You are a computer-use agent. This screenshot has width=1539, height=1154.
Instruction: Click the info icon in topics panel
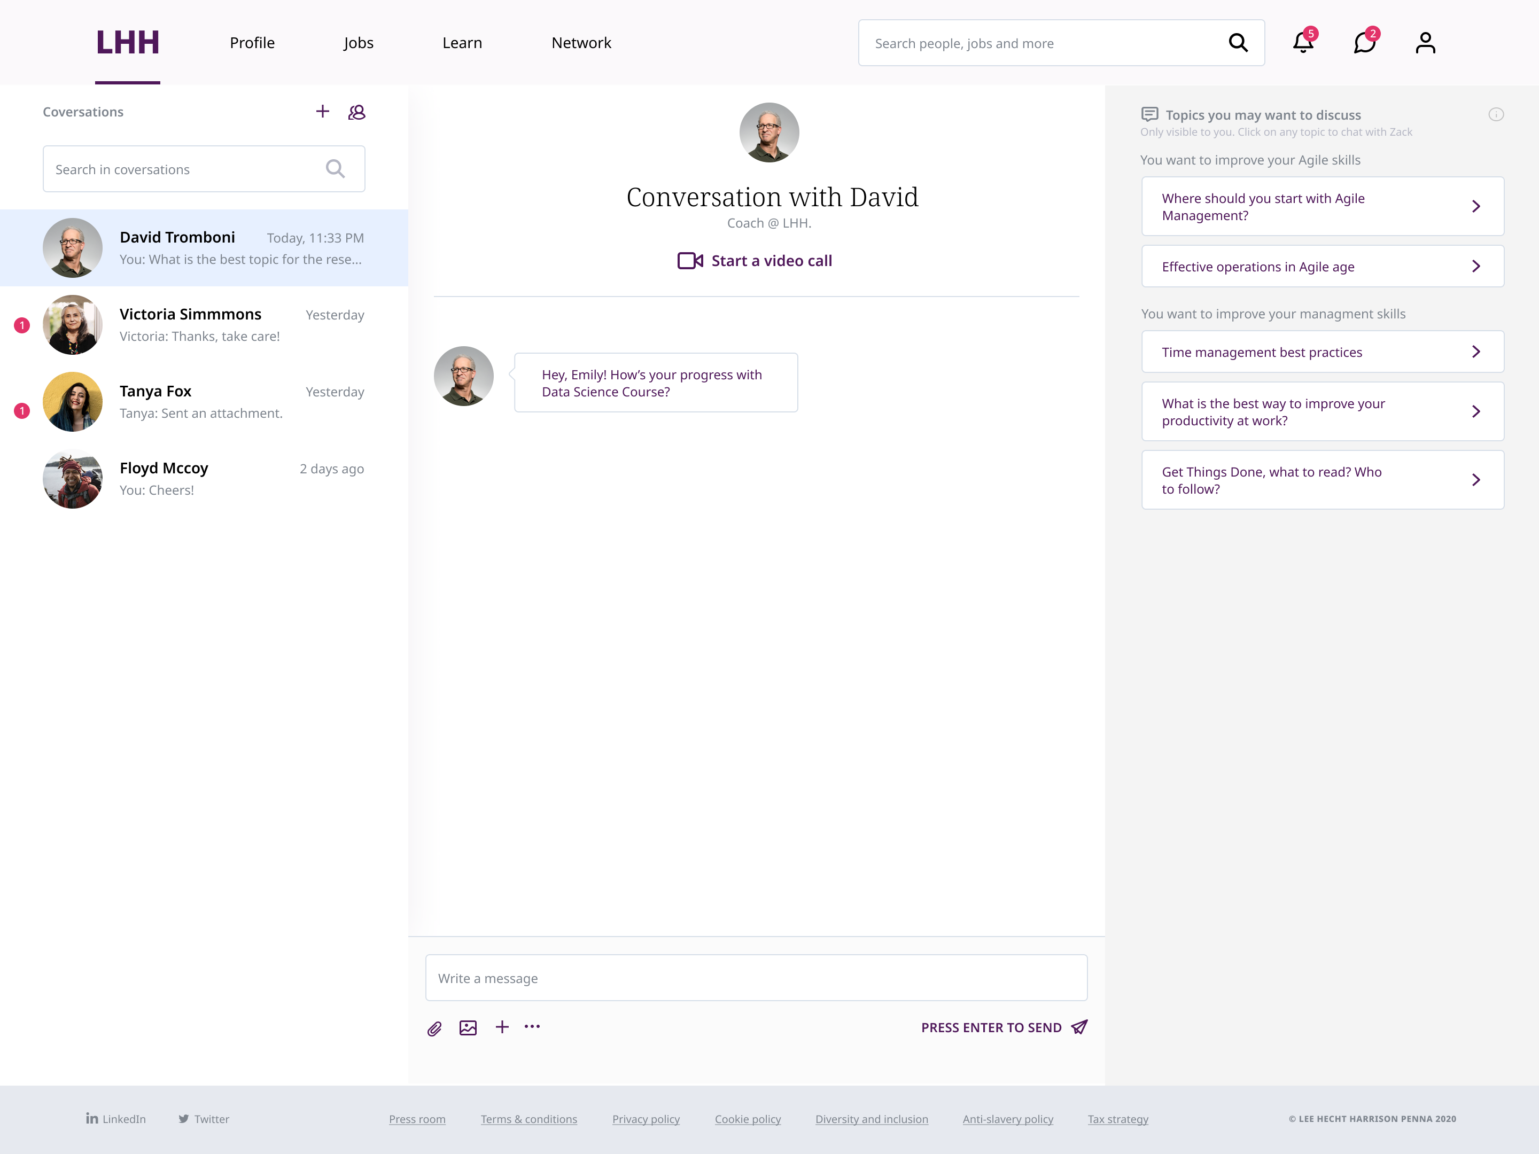[x=1496, y=115]
